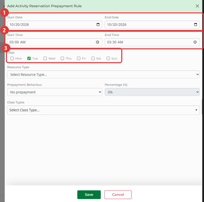Open the Percentage (%) dropdown
The image size is (204, 202).
click(152, 92)
